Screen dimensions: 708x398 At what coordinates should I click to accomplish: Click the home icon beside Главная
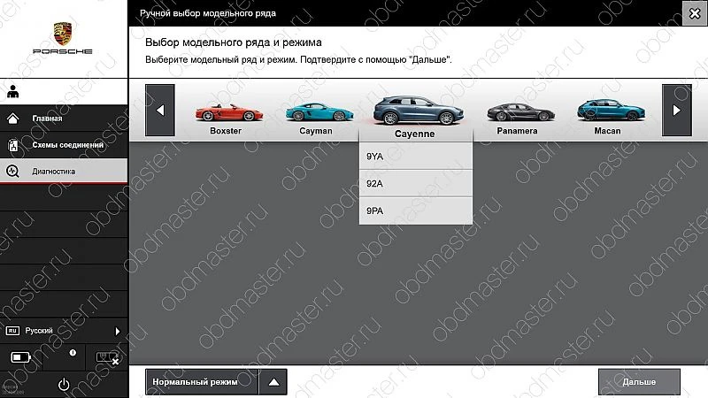click(13, 119)
